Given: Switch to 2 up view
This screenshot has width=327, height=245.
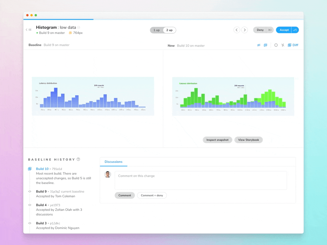Looking at the screenshot, I should [169, 30].
